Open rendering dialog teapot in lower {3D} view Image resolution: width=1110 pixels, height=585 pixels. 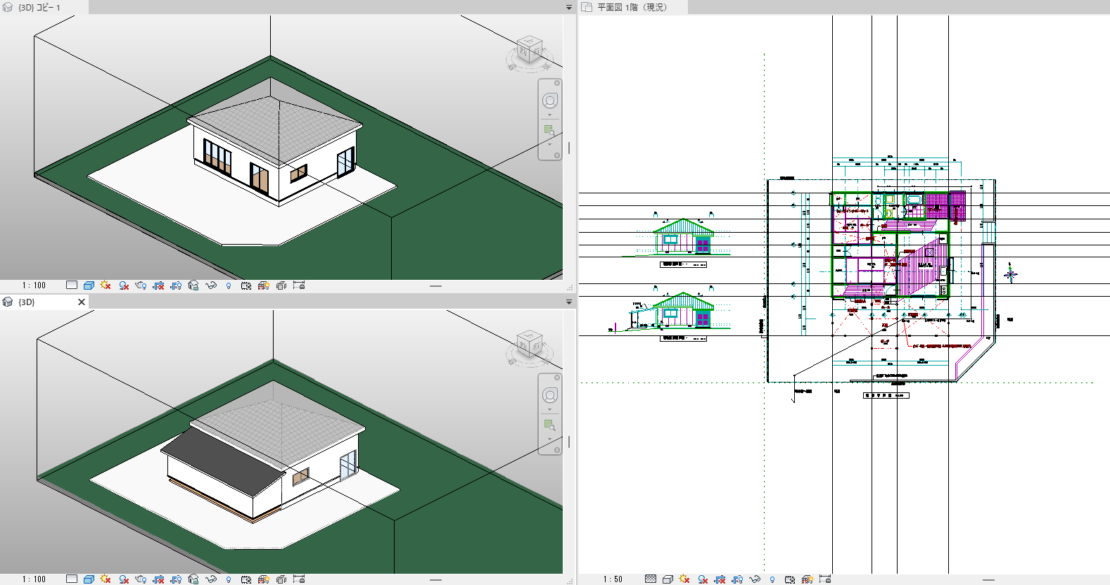tap(141, 579)
